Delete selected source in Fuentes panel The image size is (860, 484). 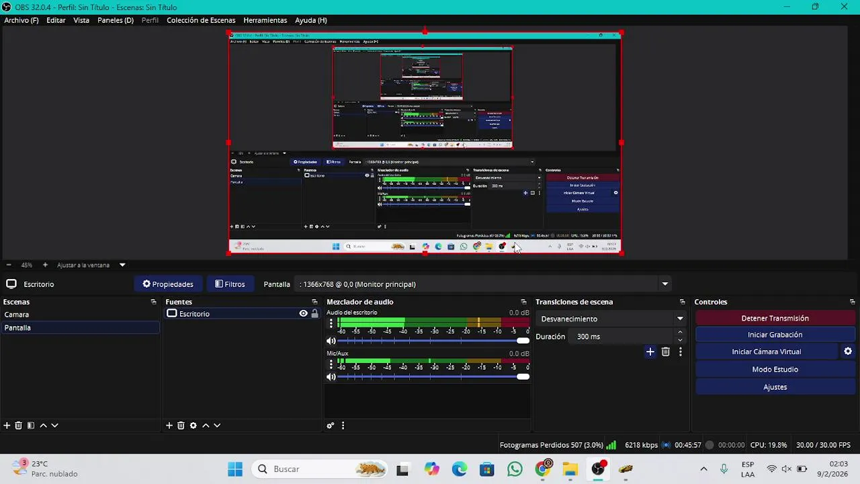[181, 426]
